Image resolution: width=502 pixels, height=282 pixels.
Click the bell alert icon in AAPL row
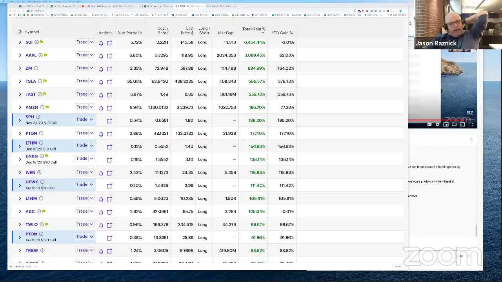[101, 56]
